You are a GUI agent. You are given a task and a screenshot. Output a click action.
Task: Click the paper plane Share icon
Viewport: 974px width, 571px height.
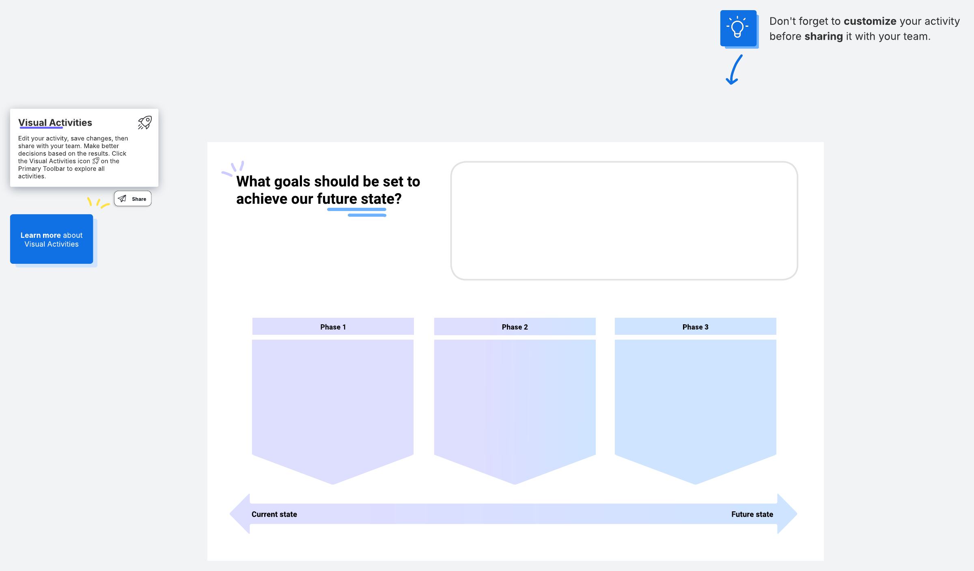pos(122,199)
